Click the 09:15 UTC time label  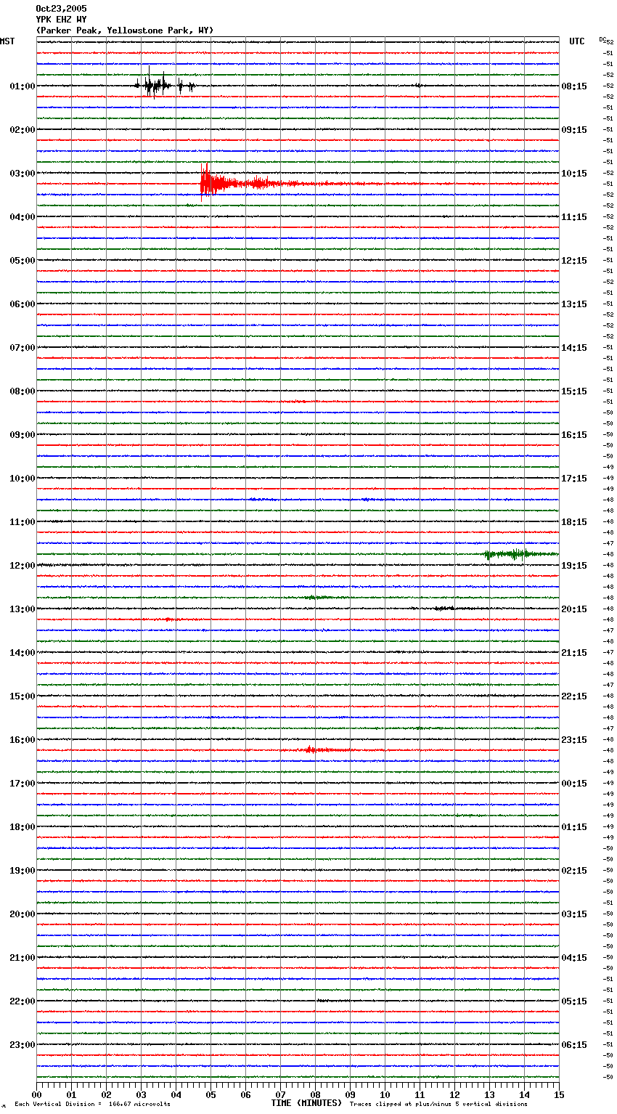574,130
